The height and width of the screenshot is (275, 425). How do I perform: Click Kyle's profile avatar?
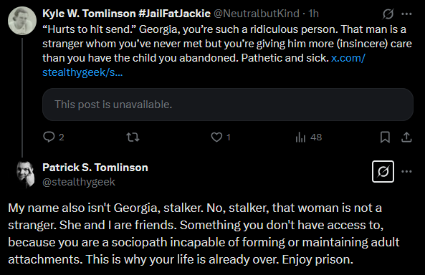point(22,21)
